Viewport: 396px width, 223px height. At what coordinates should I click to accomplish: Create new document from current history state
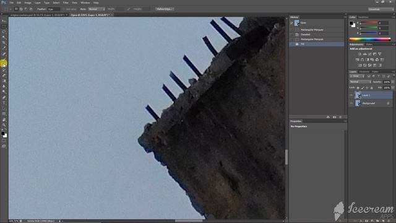[x=328, y=117]
